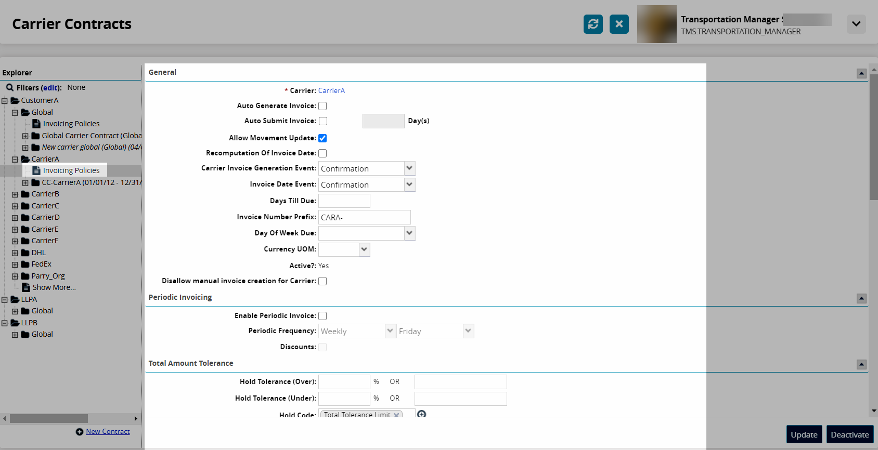Enable Periodic Invoice checkbox
This screenshot has height=450, width=878.
point(322,316)
